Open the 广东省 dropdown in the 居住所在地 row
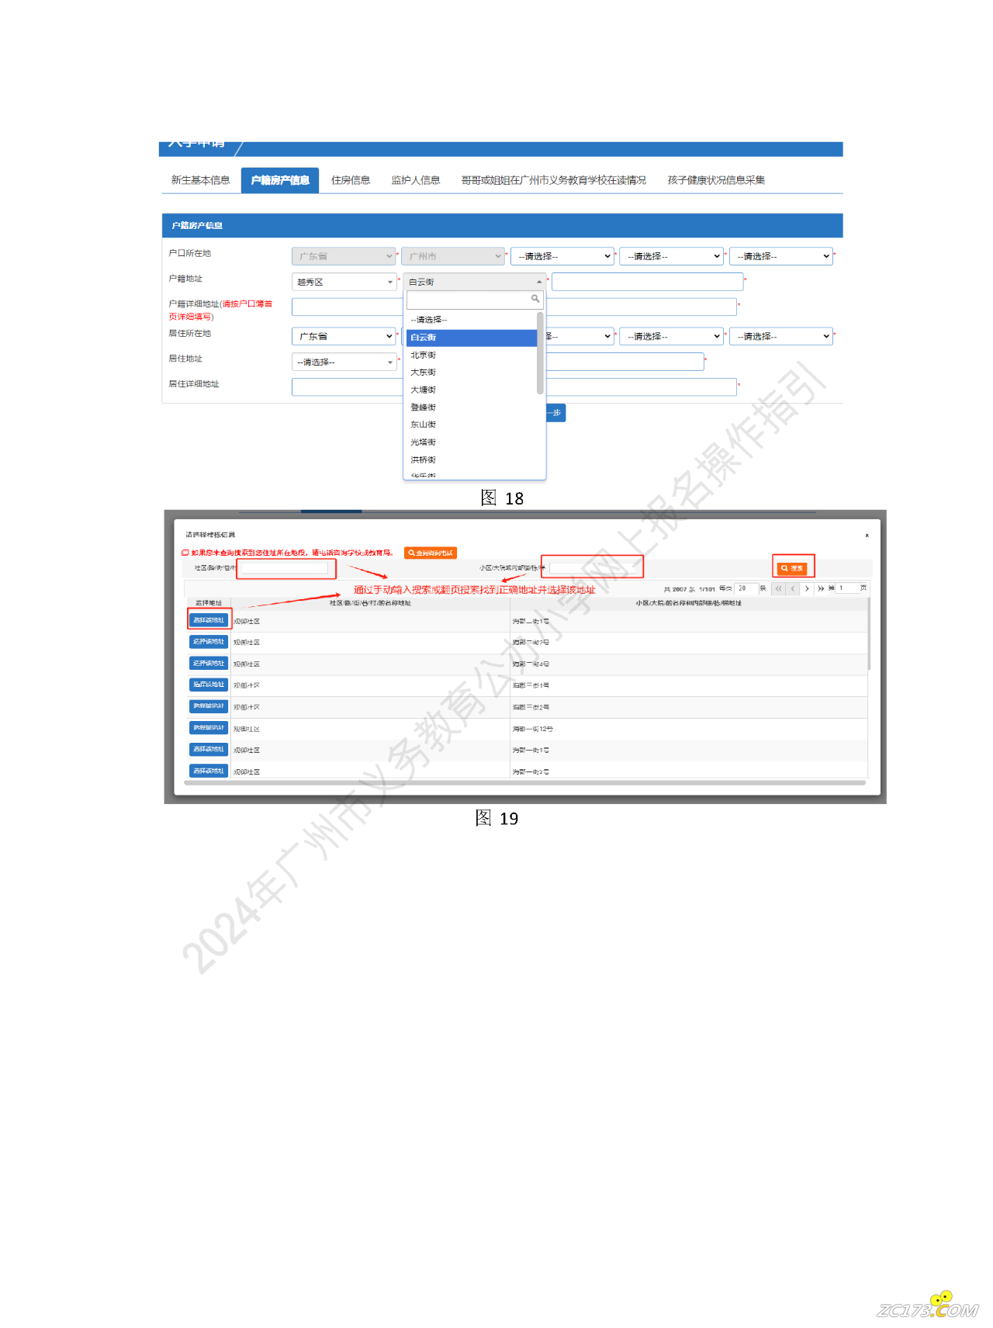 (x=344, y=336)
